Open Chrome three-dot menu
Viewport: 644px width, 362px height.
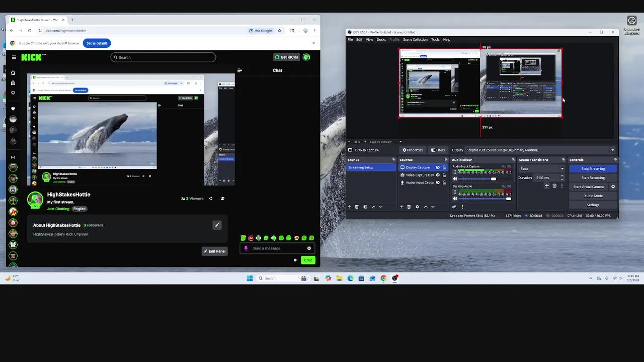click(x=314, y=31)
